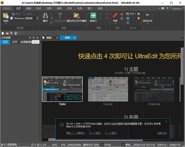Collapse the ribbon with the up chevron
The width and height of the screenshot is (185, 147).
(x=159, y=8)
